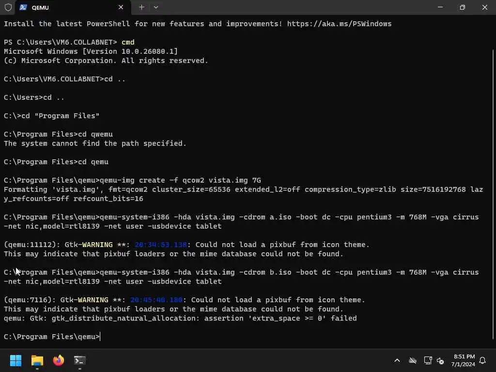496x372 pixels.
Task: Open network status tray icon
Action: 428,360
